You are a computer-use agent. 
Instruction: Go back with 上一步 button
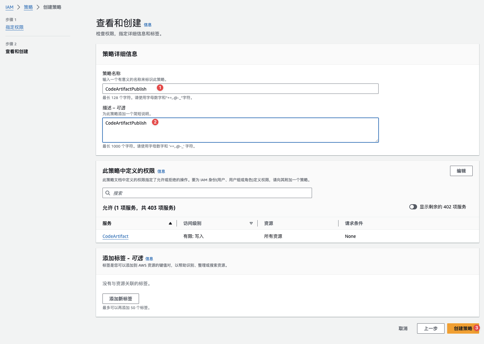pos(431,328)
